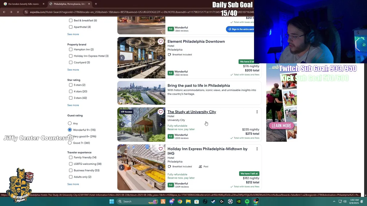The image size is (367, 206).
Task: Open Holiday Inn Express Philadelphia-Midtown listing
Action: [208, 151]
